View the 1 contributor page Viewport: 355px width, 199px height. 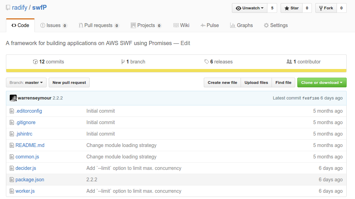(x=304, y=62)
